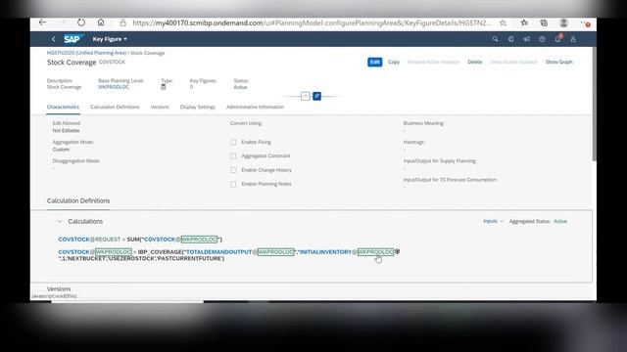Click WKPRODLOC box in the SUM expression
The height and width of the screenshot is (352, 627).
[199, 240]
